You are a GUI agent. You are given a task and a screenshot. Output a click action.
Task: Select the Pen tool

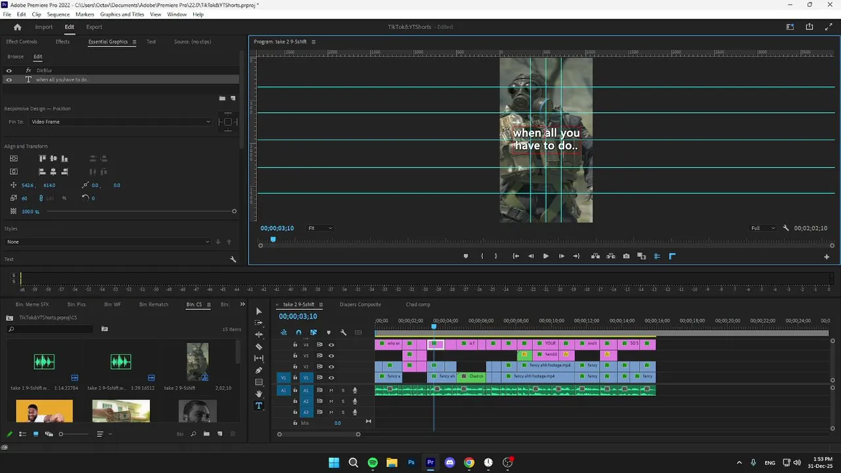point(259,370)
